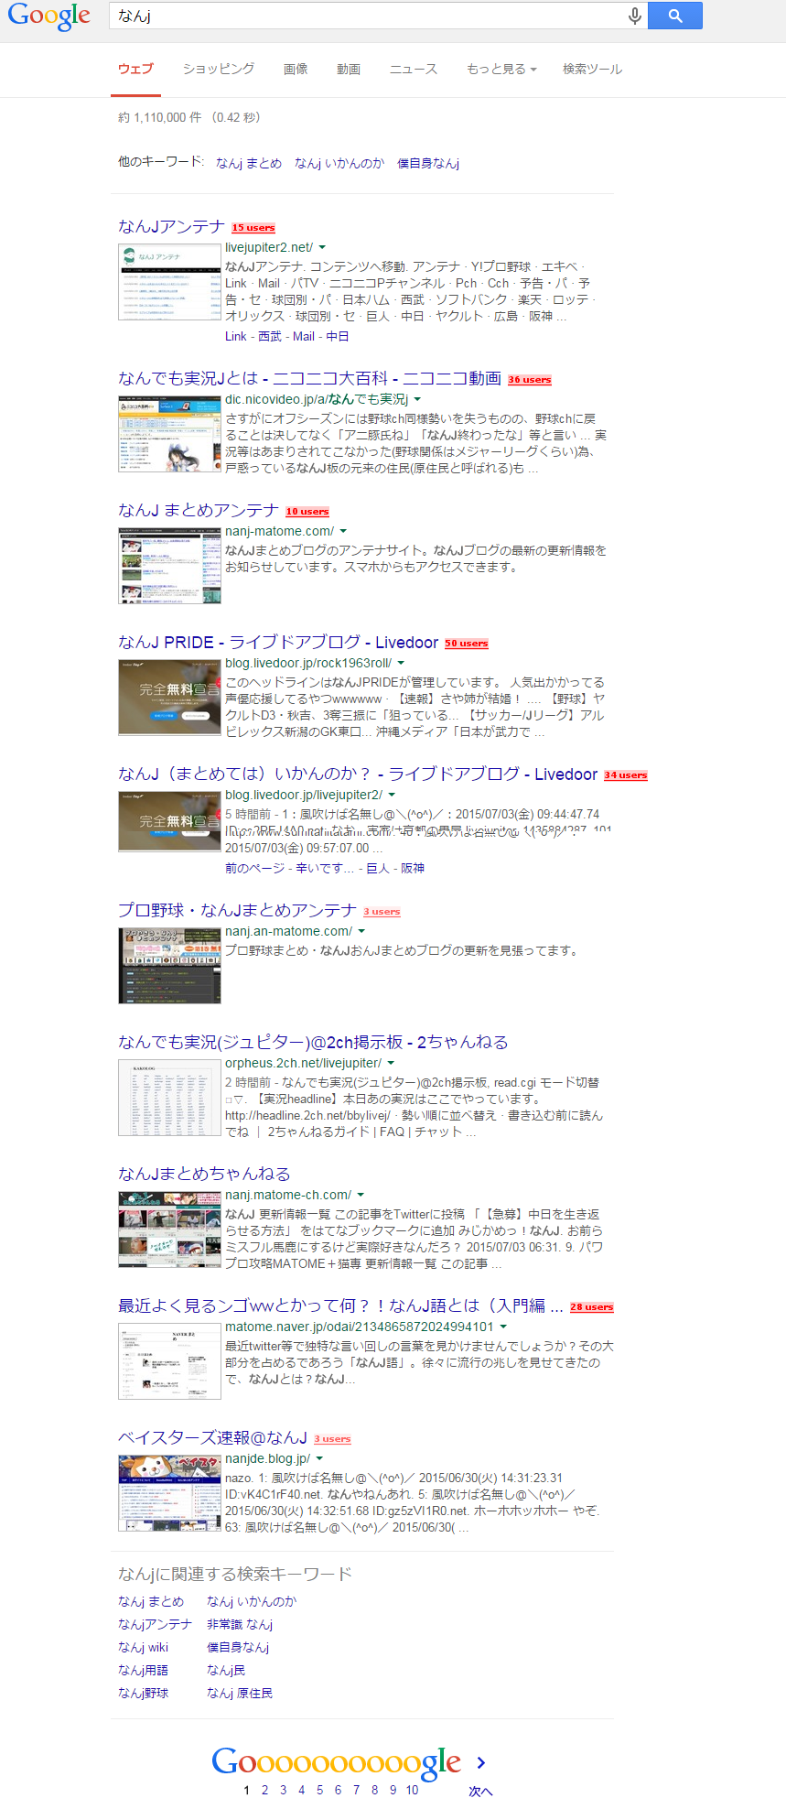786x1798 pixels.
Task: Click suggested keyword なんj まとめ at top
Action: pyautogui.click(x=249, y=163)
